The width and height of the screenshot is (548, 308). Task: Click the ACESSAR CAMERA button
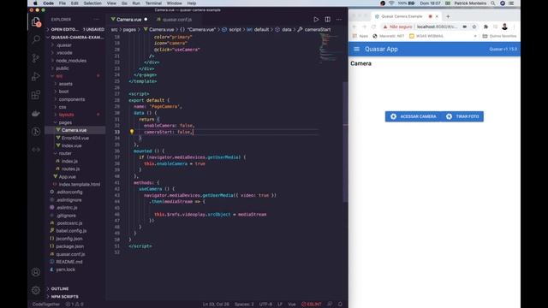pos(413,116)
